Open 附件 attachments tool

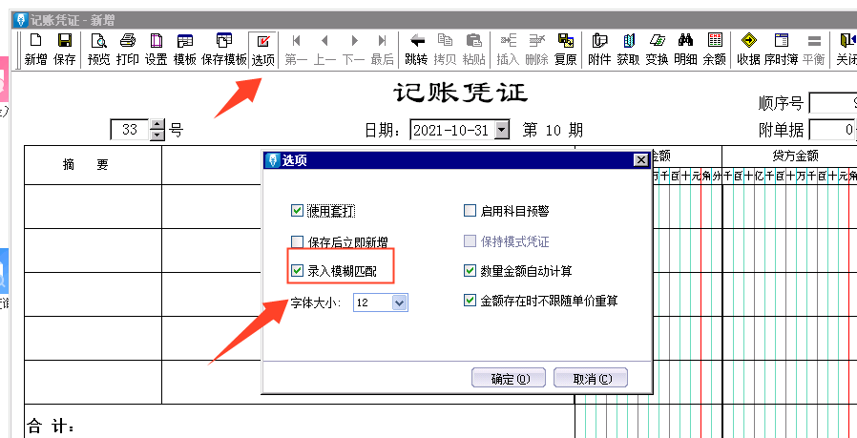coord(599,49)
